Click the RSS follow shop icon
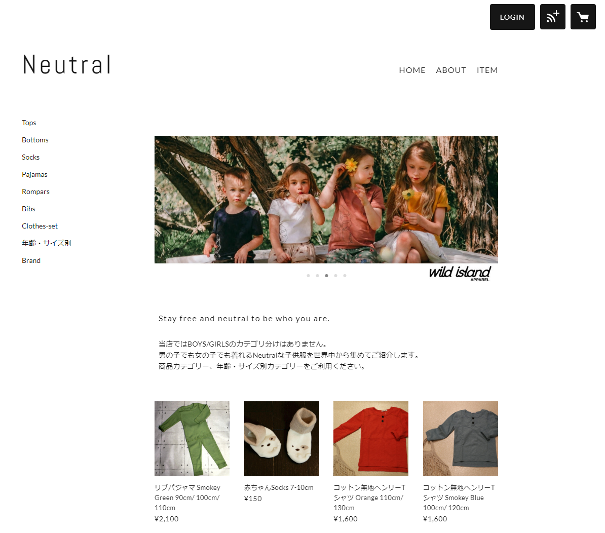This screenshot has height=533, width=605. [552, 17]
